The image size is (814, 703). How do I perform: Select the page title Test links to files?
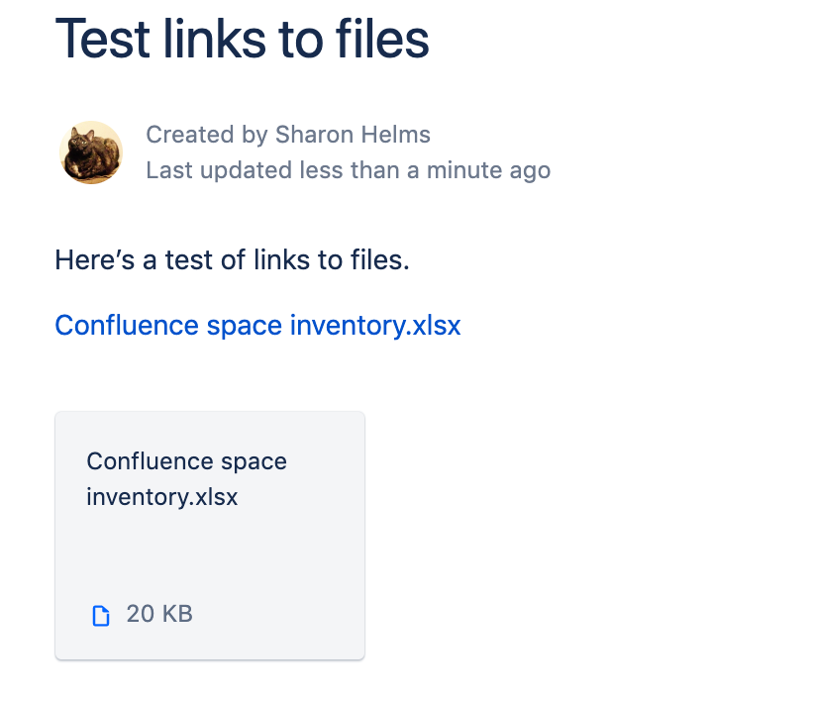point(244,40)
